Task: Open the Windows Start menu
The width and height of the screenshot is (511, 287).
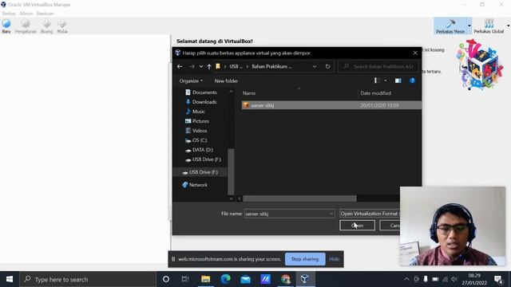Action: 10,279
